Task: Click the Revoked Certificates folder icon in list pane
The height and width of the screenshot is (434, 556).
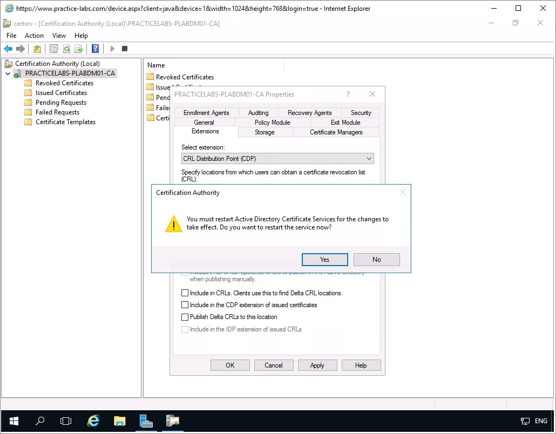Action: click(150, 77)
